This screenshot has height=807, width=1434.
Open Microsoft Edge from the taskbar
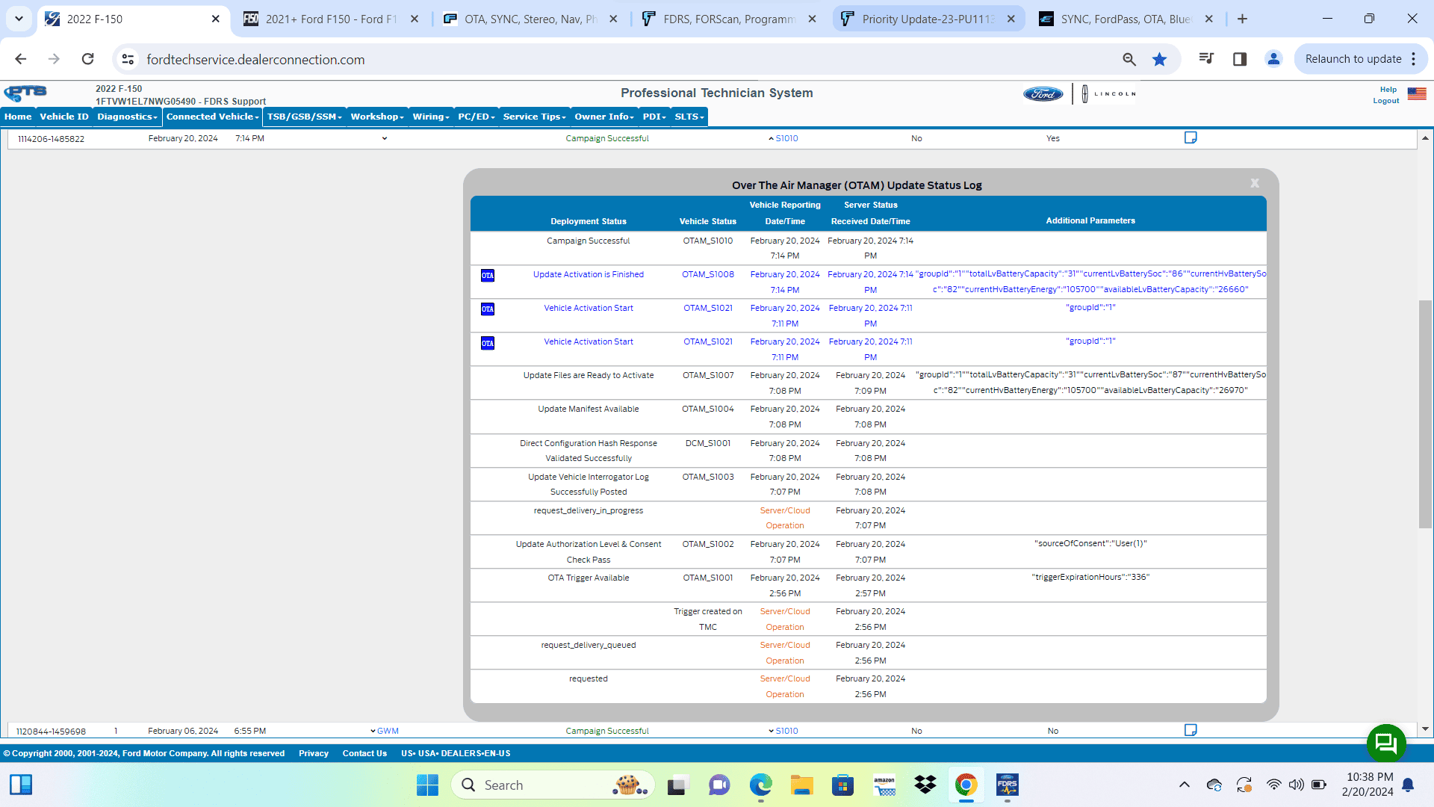coord(760,785)
